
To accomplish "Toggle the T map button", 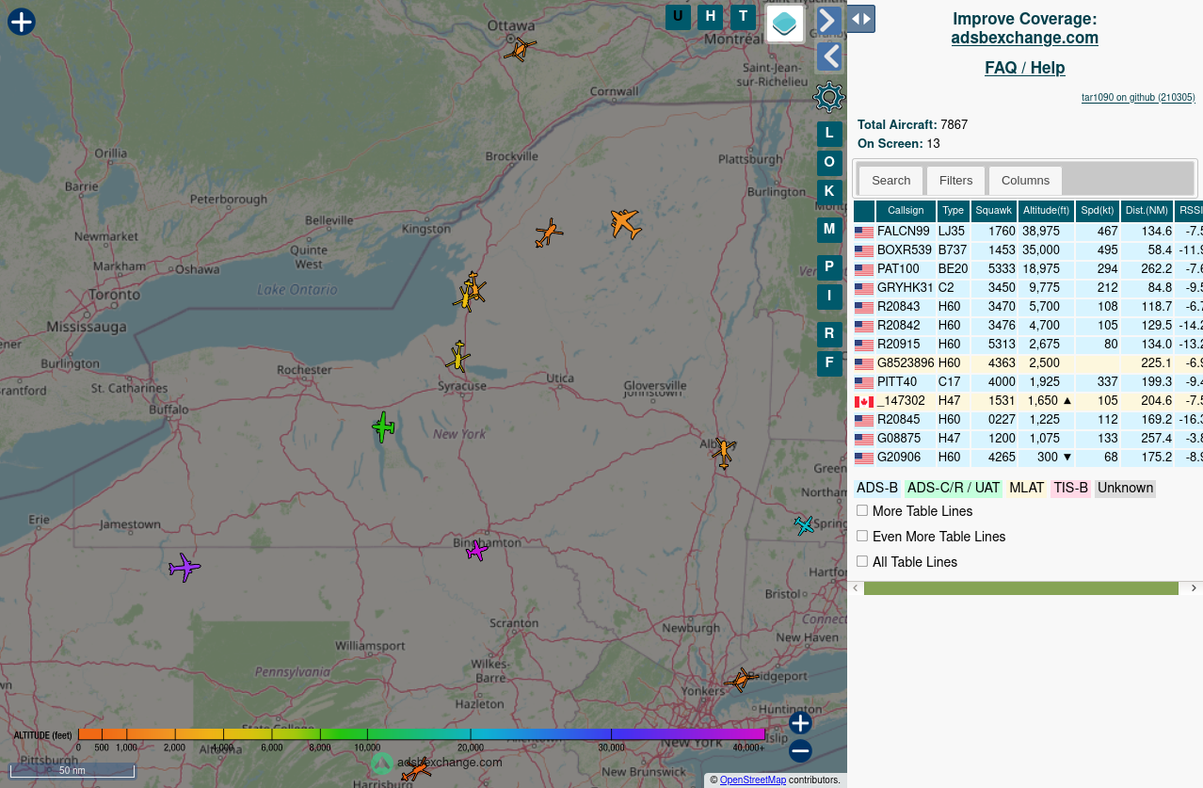I will [x=744, y=16].
